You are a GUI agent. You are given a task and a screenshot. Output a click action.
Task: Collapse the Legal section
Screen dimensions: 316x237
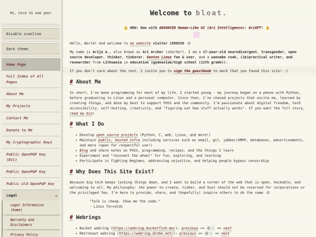[31, 195]
